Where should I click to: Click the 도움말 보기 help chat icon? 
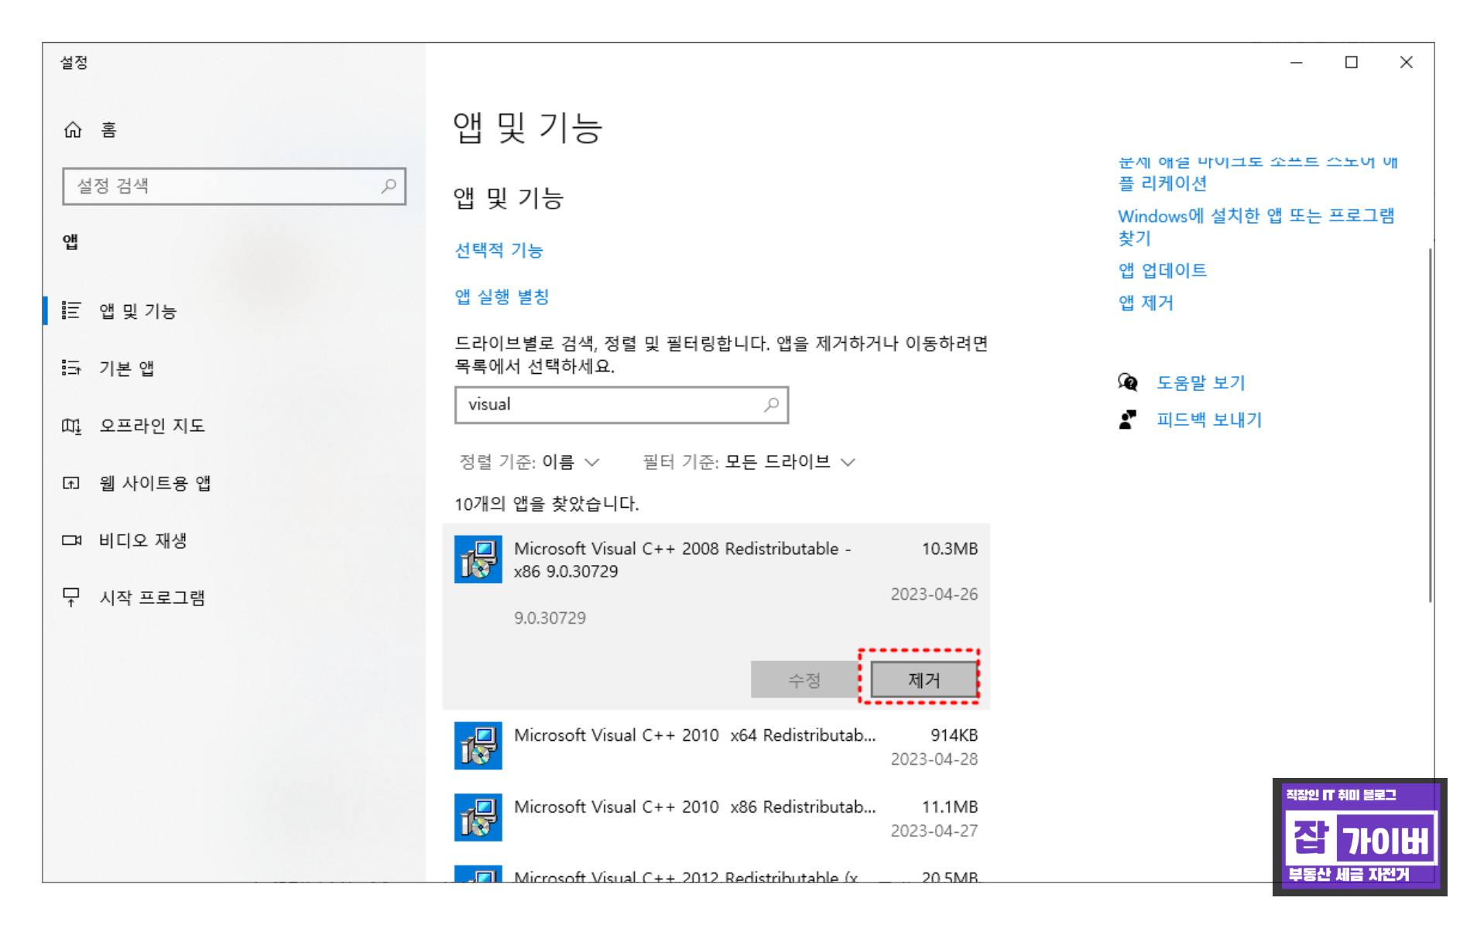[x=1128, y=382]
